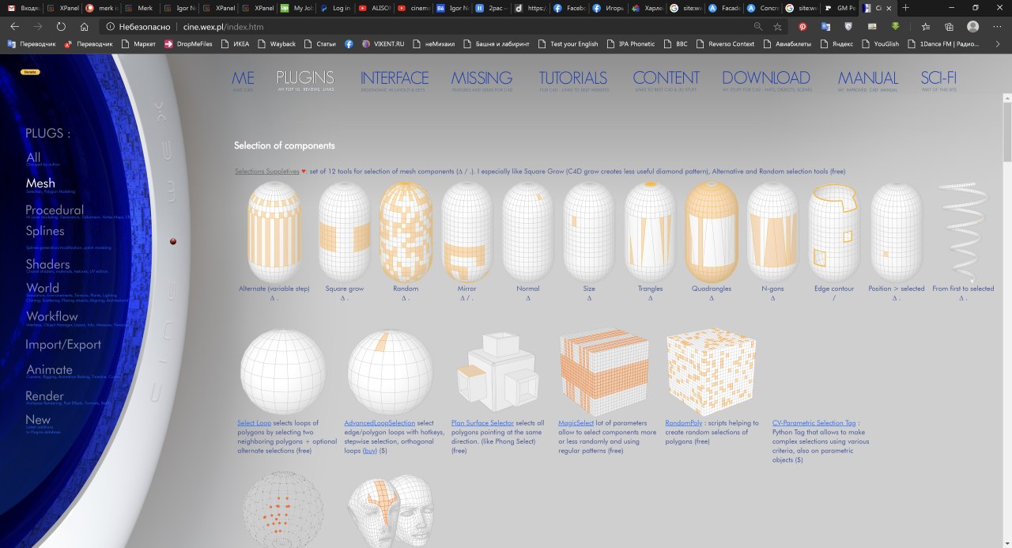The height and width of the screenshot is (548, 1012).
Task: Open the MISSING top navigation section
Action: pos(481,78)
